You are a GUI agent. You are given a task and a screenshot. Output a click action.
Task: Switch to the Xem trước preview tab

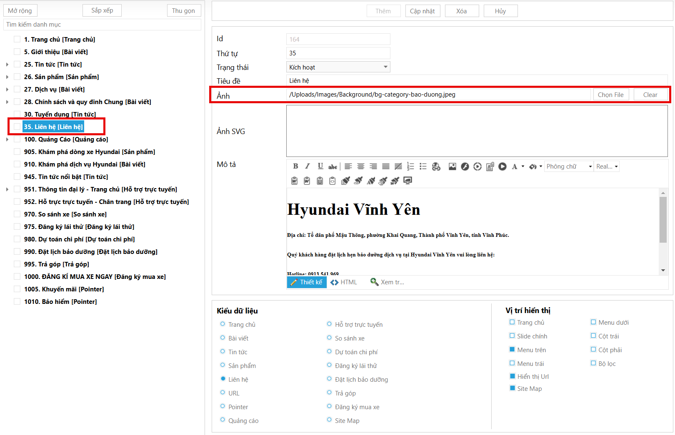[x=387, y=282]
